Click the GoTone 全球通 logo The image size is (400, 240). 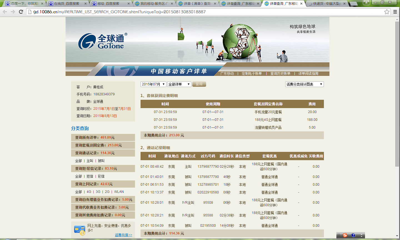tap(103, 41)
